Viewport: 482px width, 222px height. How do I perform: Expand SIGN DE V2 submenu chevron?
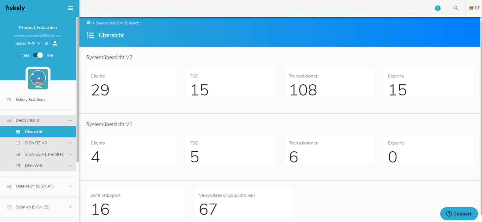[70, 143]
